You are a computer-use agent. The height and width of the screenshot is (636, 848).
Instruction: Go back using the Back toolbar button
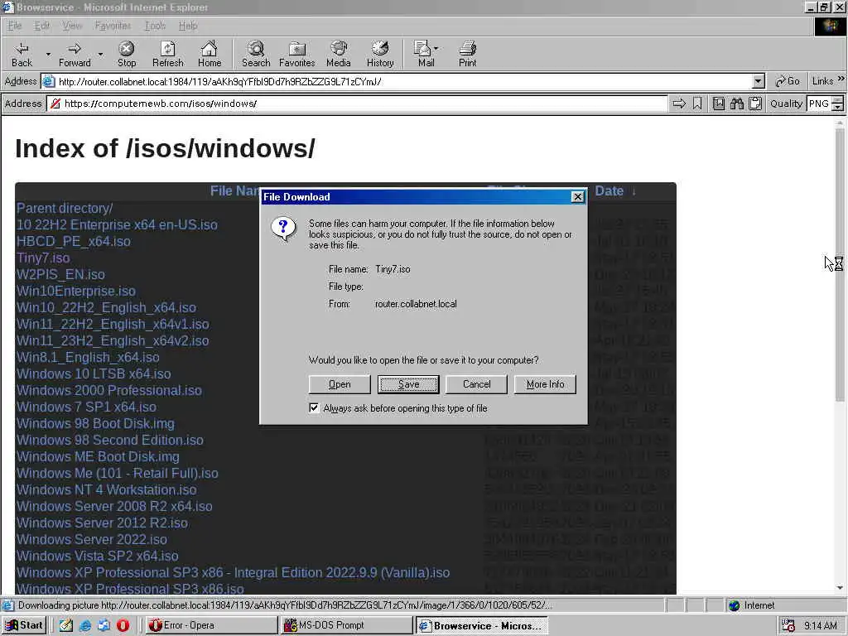coord(22,55)
